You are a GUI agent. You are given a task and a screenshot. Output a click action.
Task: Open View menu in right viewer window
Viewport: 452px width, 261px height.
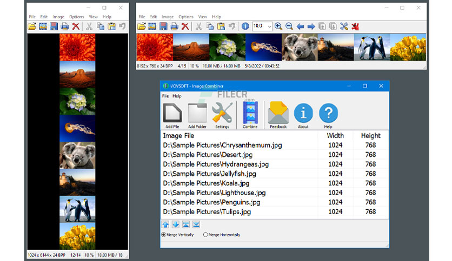coord(203,17)
